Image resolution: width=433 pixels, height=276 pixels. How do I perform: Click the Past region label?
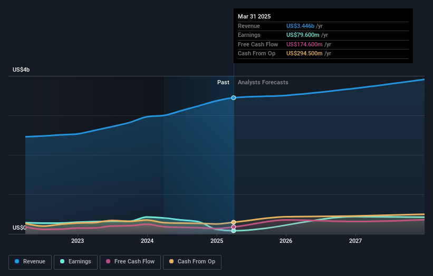[x=223, y=83]
